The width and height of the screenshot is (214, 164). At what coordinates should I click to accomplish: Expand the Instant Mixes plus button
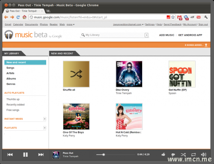click(x=45, y=119)
